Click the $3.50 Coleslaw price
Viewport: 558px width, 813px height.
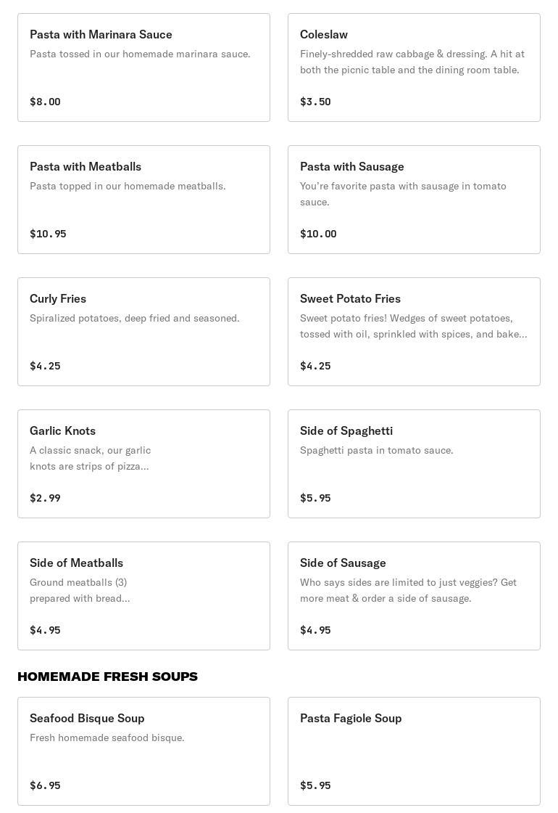click(x=315, y=102)
